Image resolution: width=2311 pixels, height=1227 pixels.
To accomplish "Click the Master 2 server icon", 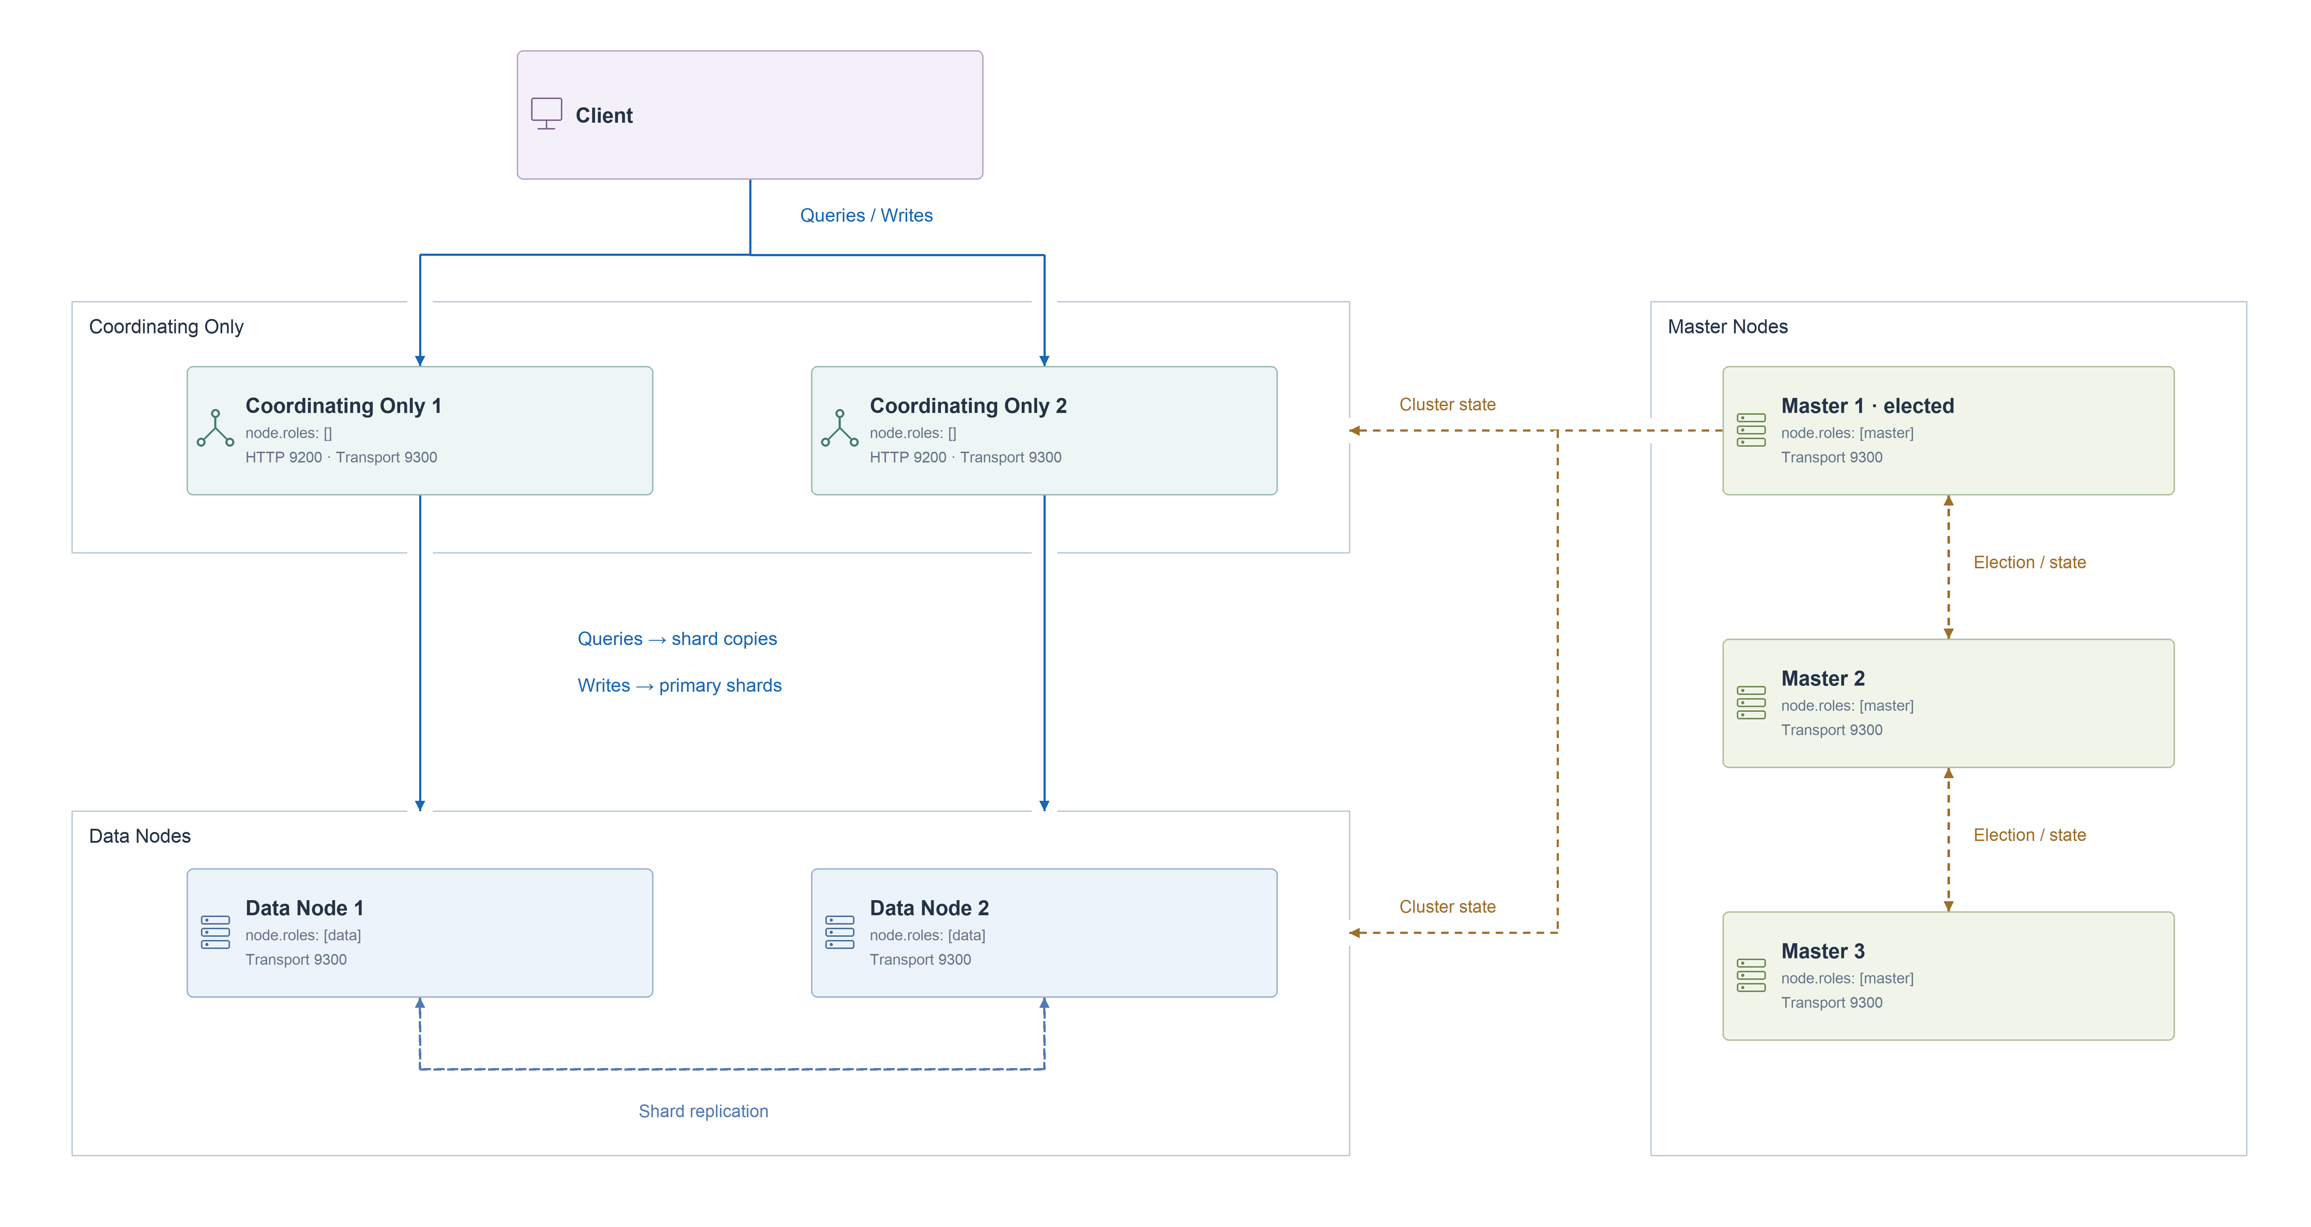I will point(1751,702).
